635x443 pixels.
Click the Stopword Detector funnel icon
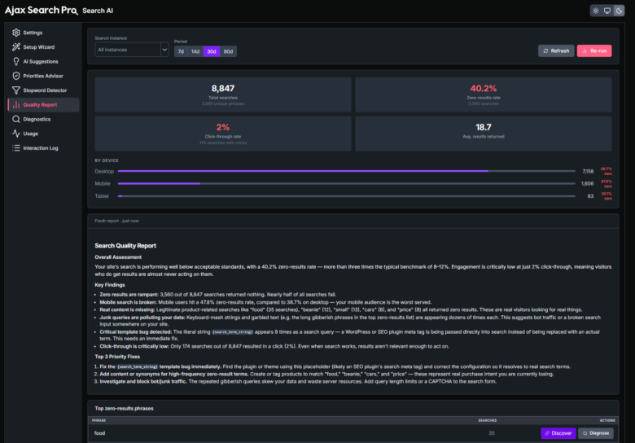tap(15, 90)
